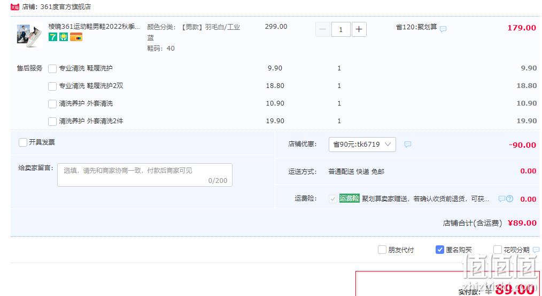Click the 给卖家留言 message text box

click(144, 175)
